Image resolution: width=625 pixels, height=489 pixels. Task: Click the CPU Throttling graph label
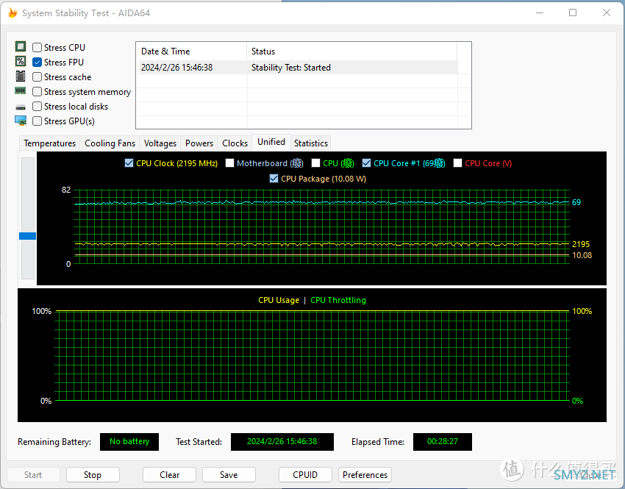[x=338, y=300]
